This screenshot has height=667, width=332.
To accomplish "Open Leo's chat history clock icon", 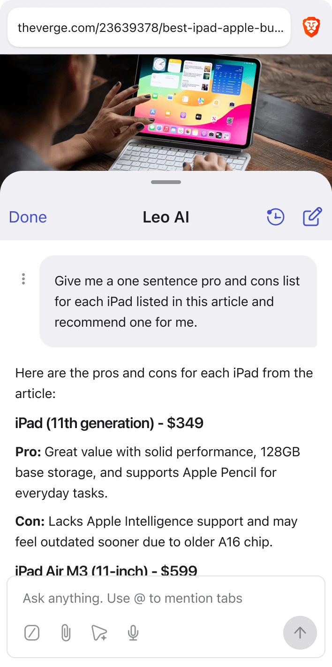I will (276, 217).
